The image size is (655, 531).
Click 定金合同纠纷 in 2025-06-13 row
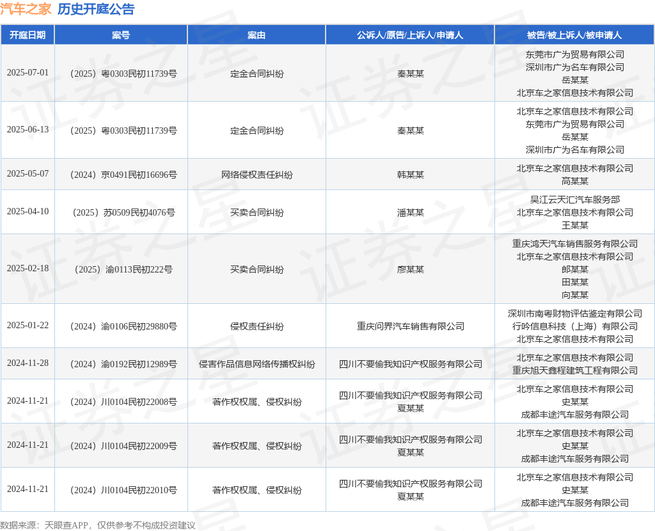(256, 131)
